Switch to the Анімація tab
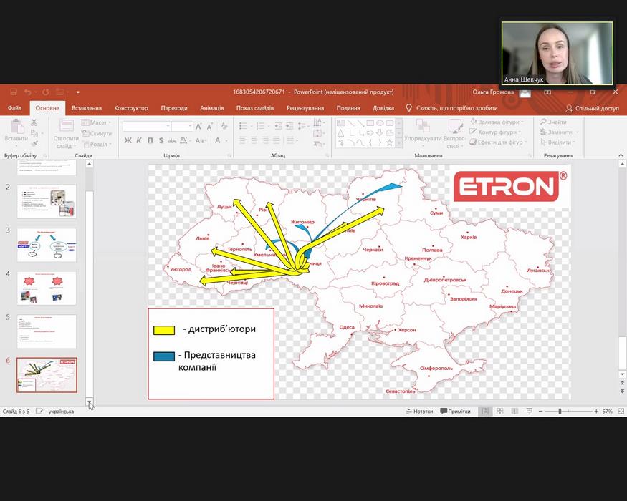This screenshot has height=501, width=627. [211, 108]
